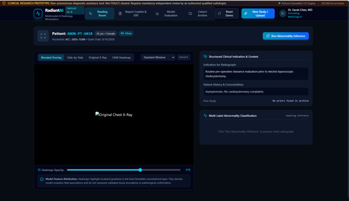Viewport: 349px width, 201px height.
Task: Click the warning shield icon in banner
Action: tap(4, 3)
